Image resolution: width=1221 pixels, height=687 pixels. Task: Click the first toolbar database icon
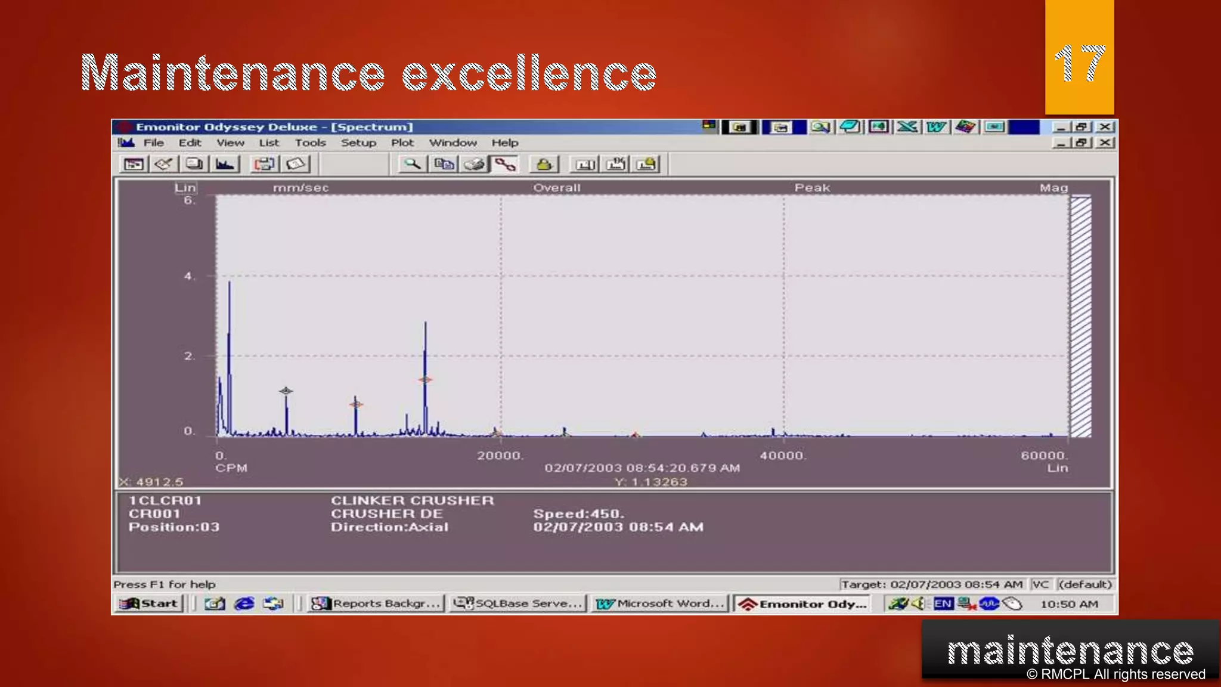(134, 164)
